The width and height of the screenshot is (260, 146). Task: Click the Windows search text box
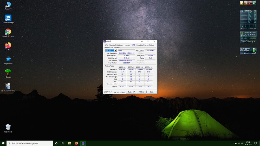pos(32,143)
